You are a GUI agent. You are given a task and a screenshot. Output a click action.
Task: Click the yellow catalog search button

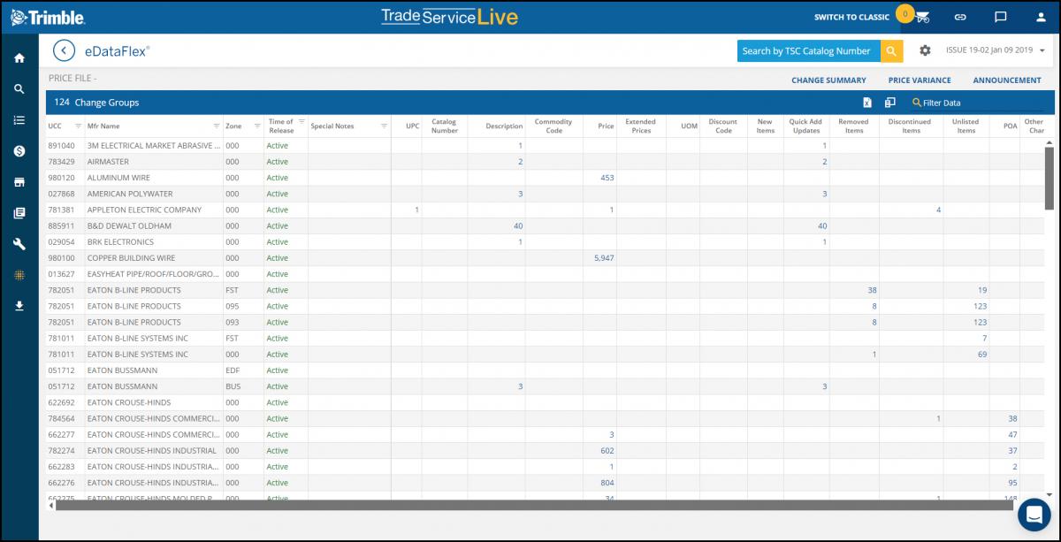[892, 51]
